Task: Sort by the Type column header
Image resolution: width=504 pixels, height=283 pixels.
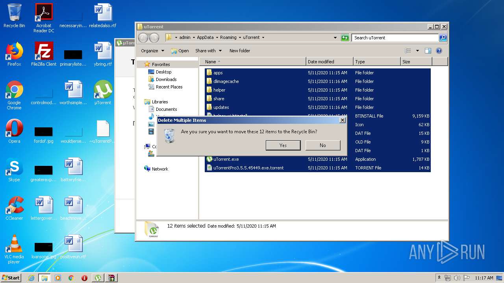Action: [x=377, y=62]
